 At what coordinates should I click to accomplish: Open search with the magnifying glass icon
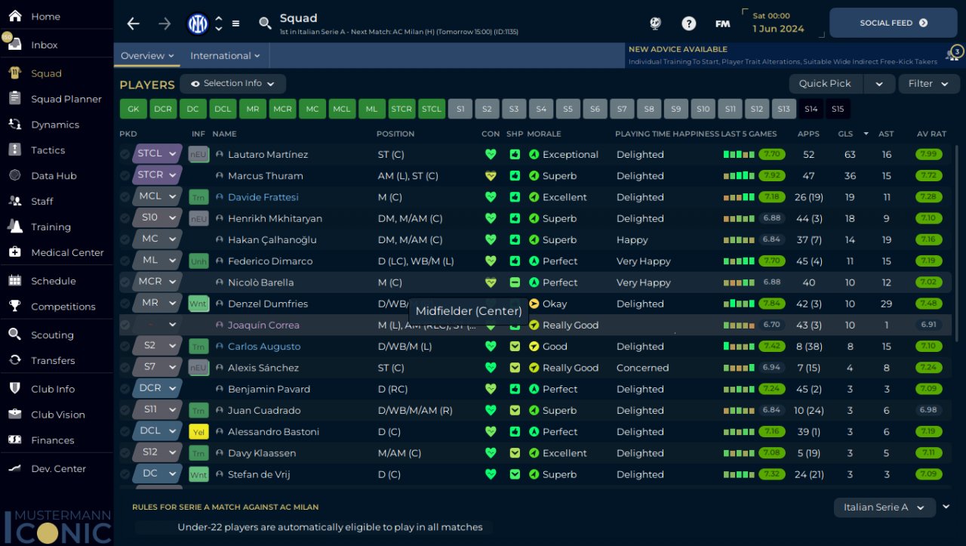pos(265,23)
